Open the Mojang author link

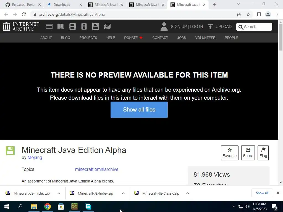point(35,157)
